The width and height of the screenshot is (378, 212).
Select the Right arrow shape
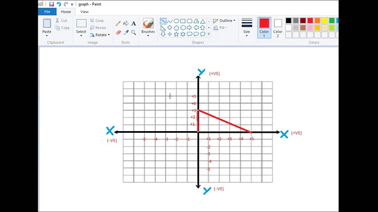(x=190, y=28)
